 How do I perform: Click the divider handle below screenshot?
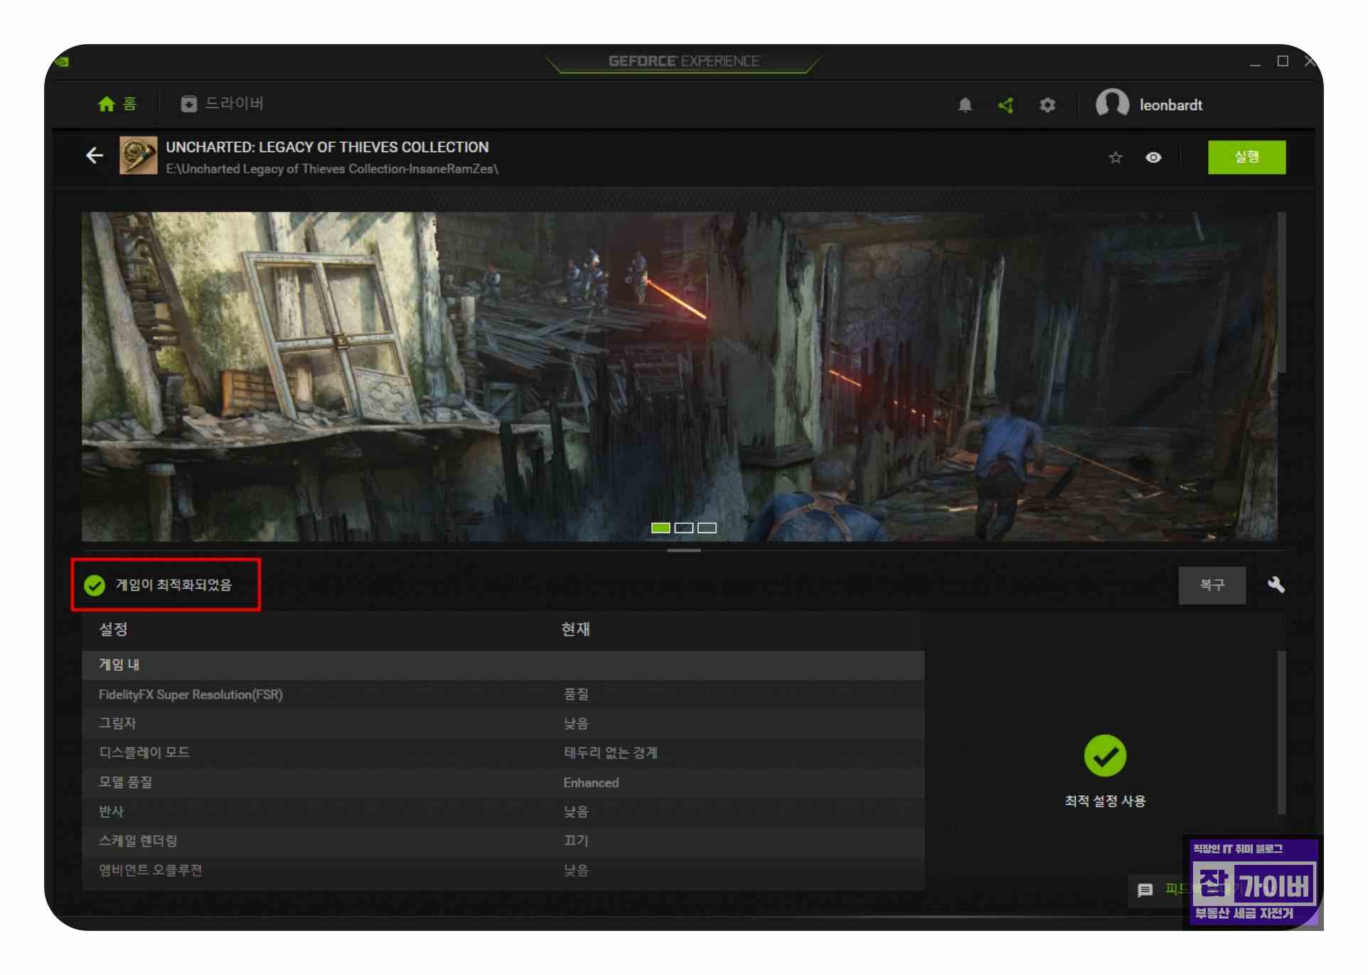pos(683,550)
